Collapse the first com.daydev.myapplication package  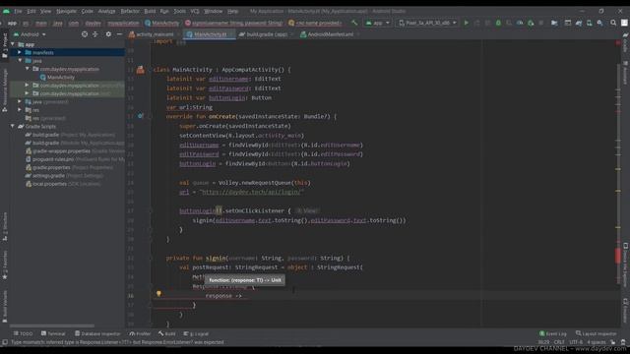point(27,69)
